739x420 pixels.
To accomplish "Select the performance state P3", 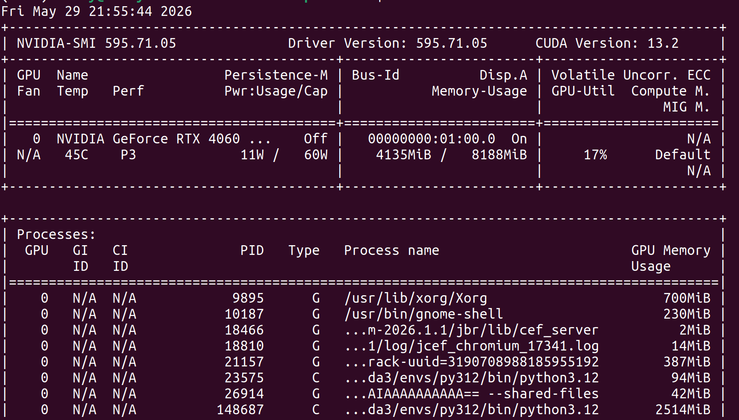I will click(129, 155).
